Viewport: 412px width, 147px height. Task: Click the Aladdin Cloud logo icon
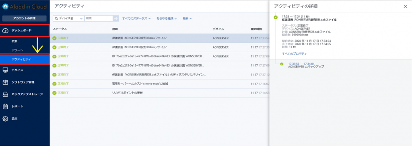pyautogui.click(x=6, y=6)
